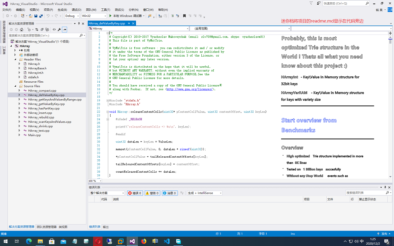Open the 文件(F) menu
The image size is (394, 246).
point(7,10)
